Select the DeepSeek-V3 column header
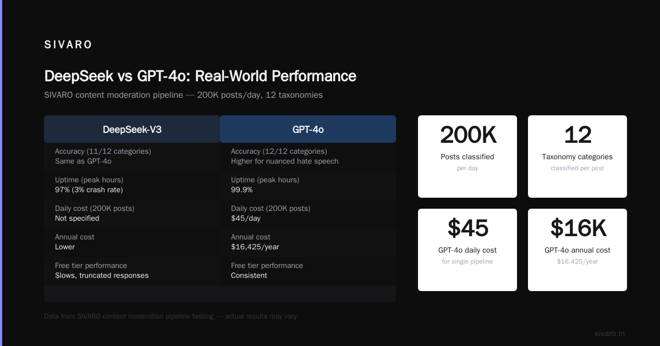 (132, 129)
